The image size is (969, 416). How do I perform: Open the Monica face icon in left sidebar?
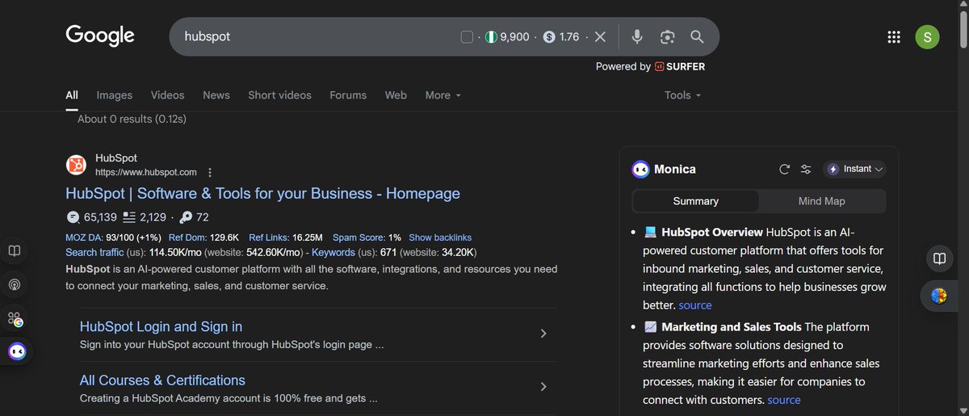[16, 351]
